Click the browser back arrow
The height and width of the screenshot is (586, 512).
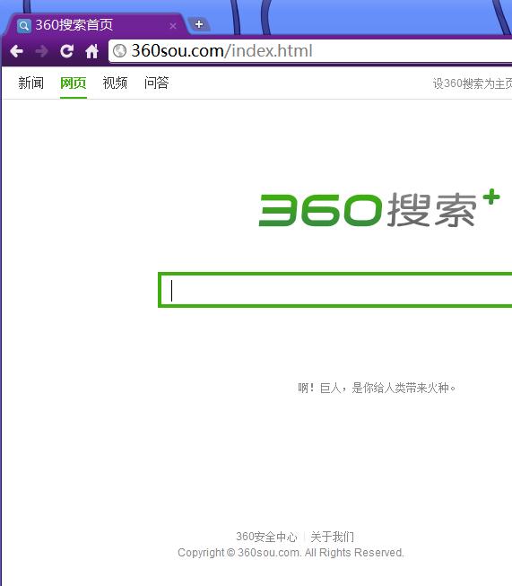[x=17, y=51]
